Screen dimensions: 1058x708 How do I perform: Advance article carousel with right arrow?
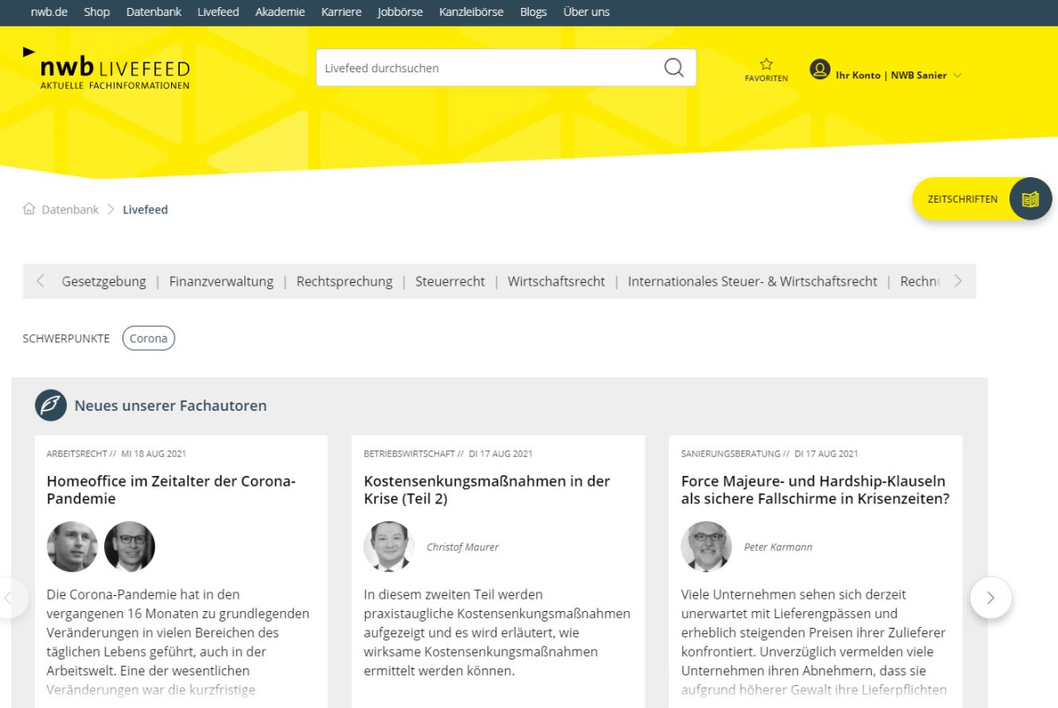[990, 598]
